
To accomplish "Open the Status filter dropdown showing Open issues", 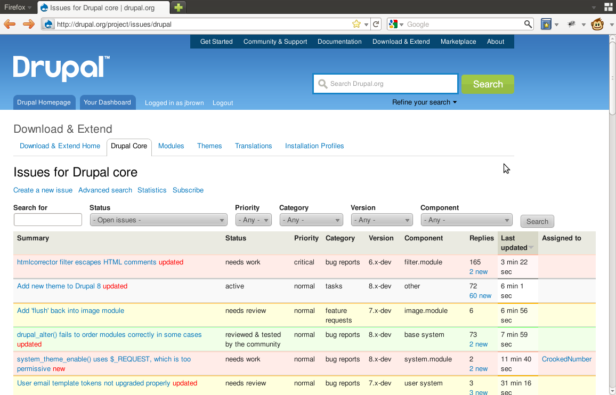I will [159, 220].
